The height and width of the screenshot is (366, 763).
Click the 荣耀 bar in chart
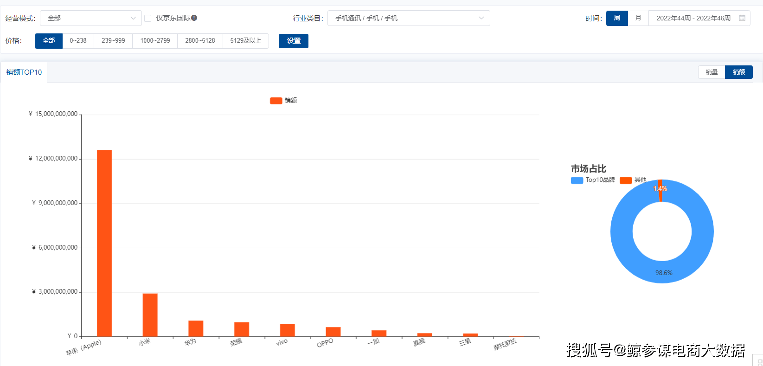[242, 329]
